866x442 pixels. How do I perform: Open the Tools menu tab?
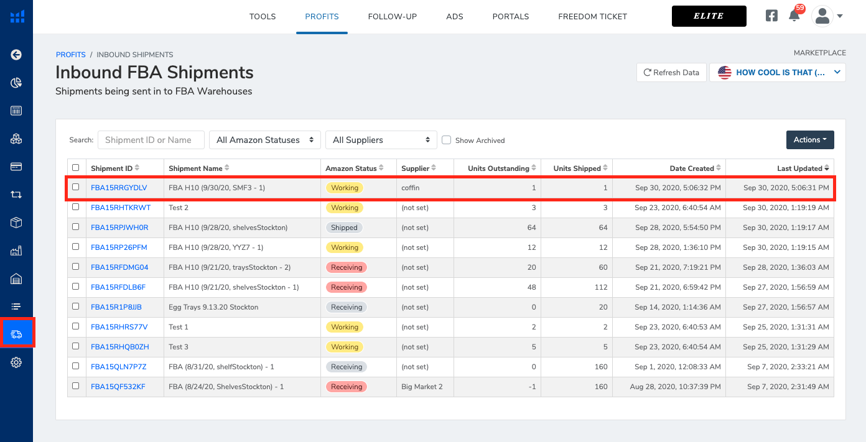tap(263, 17)
